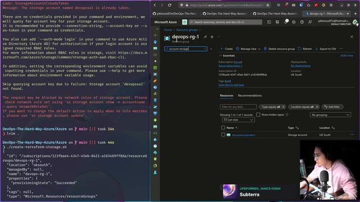Bookmark this page with the address bar star
360x202 pixels.
pos(268,5)
